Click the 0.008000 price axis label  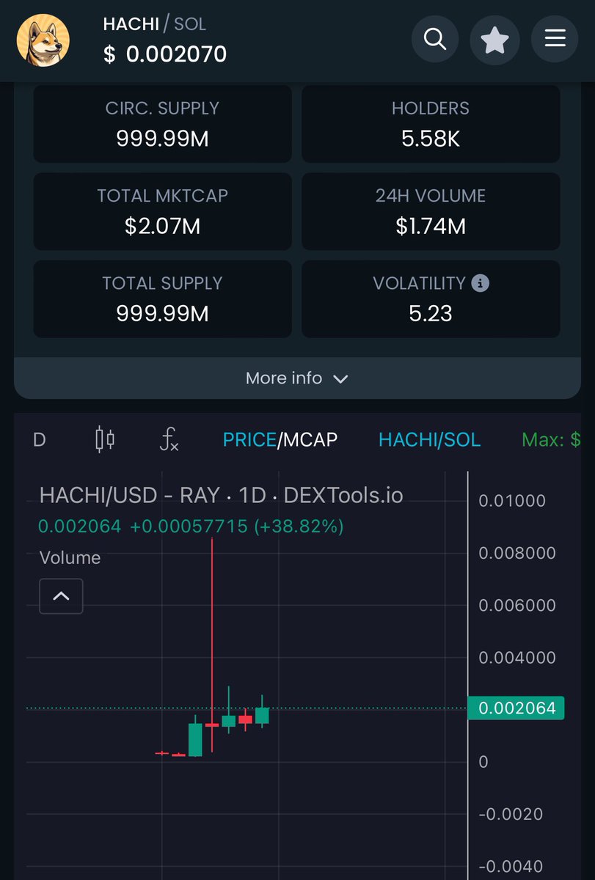[517, 553]
